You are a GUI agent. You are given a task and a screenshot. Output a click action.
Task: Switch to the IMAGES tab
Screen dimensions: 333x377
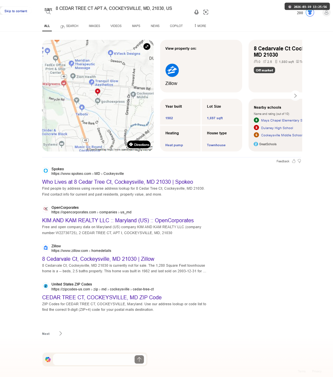(94, 26)
